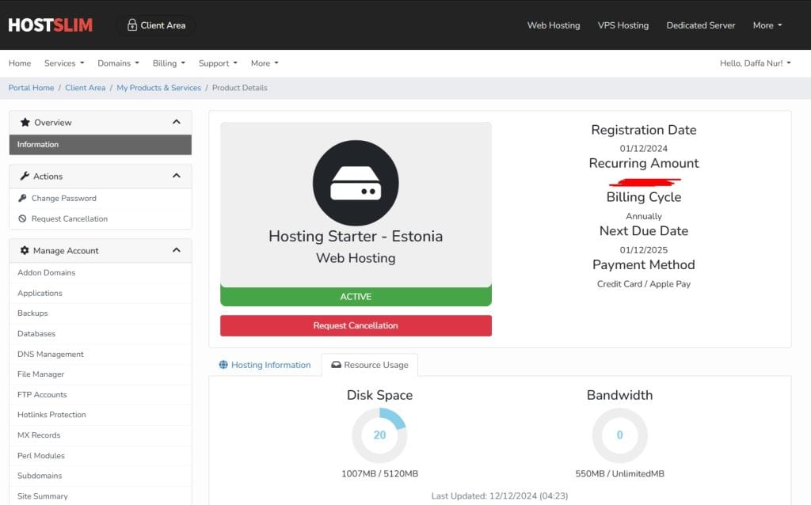Open the Billing dropdown menu

pos(169,63)
